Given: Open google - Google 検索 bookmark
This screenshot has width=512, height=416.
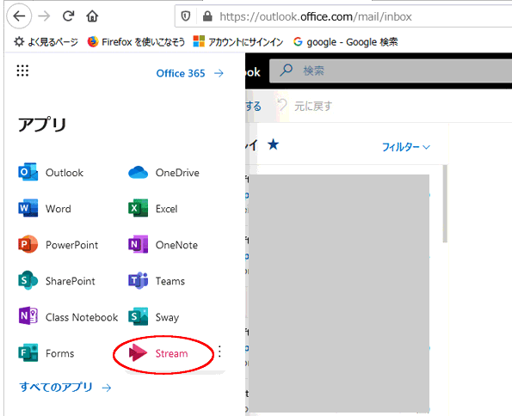Looking at the screenshot, I should [x=345, y=42].
